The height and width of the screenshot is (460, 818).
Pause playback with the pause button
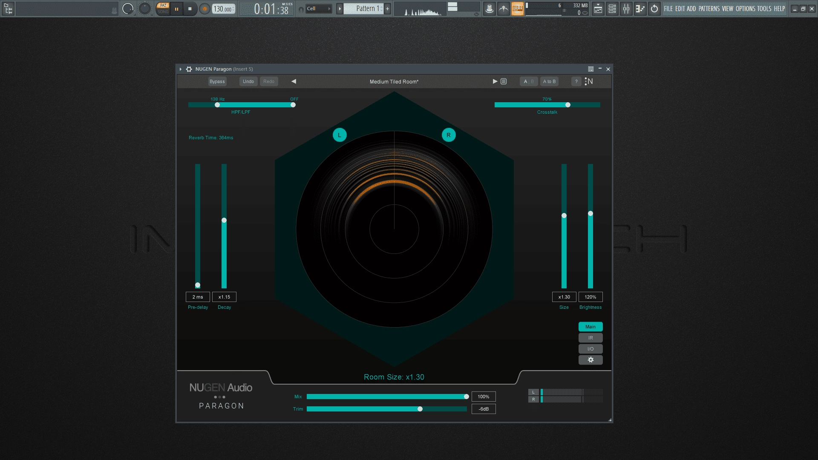pyautogui.click(x=176, y=9)
